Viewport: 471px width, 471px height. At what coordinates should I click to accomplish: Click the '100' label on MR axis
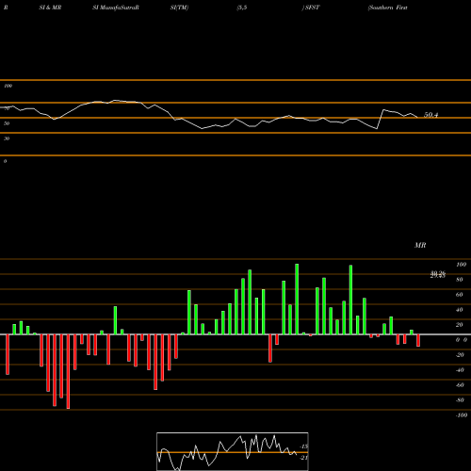tap(461, 265)
